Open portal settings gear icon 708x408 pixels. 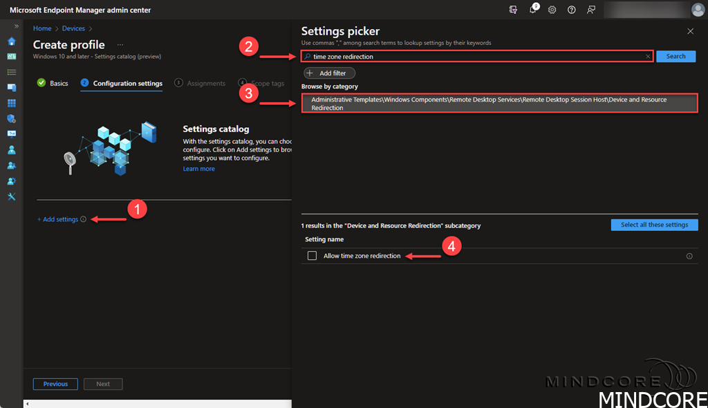click(x=552, y=10)
